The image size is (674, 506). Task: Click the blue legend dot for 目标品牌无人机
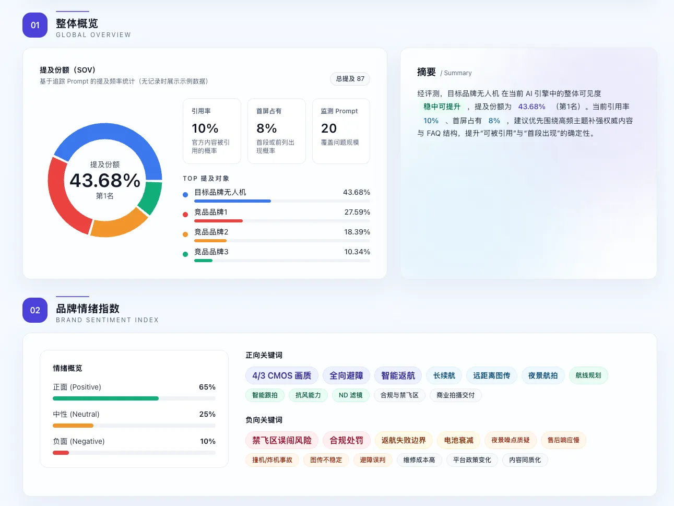[185, 195]
